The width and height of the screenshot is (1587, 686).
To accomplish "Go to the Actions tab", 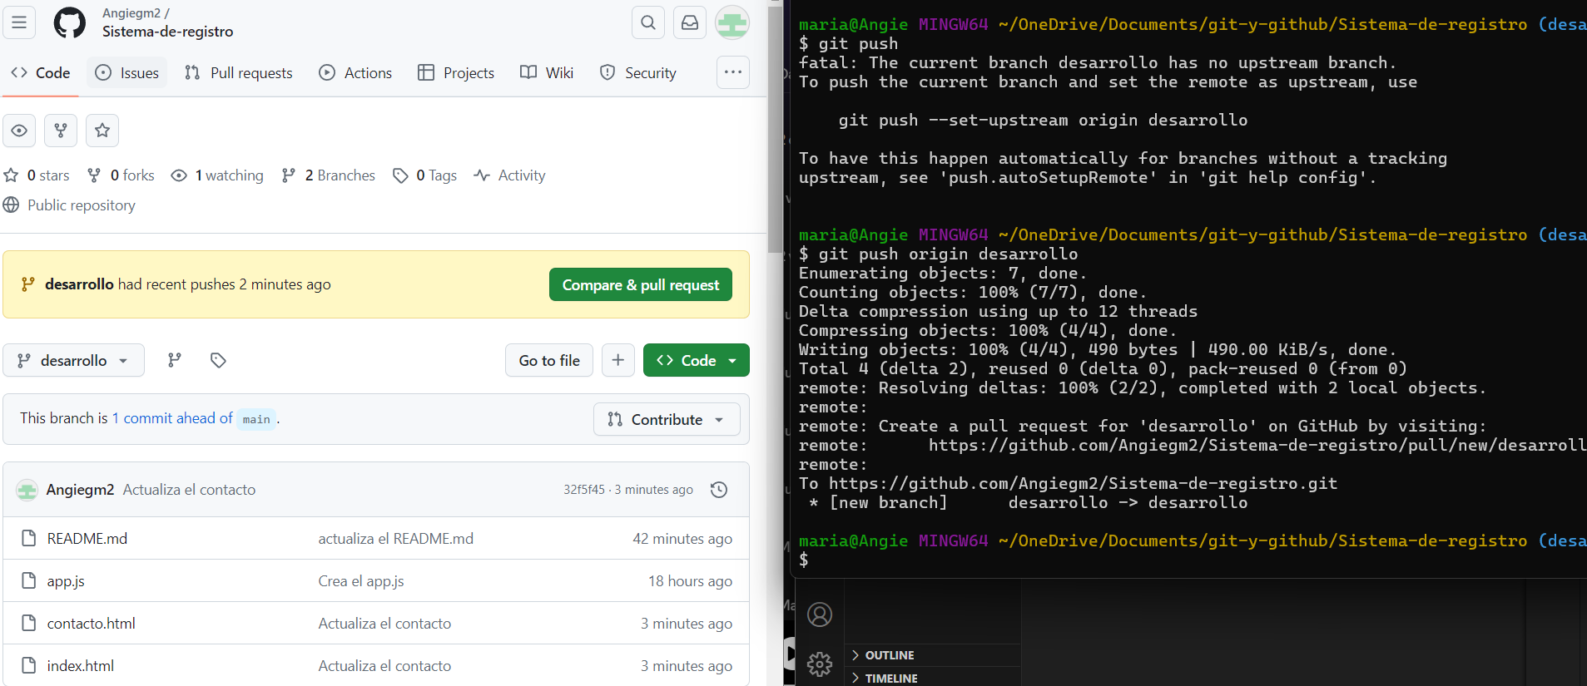I will (x=355, y=73).
